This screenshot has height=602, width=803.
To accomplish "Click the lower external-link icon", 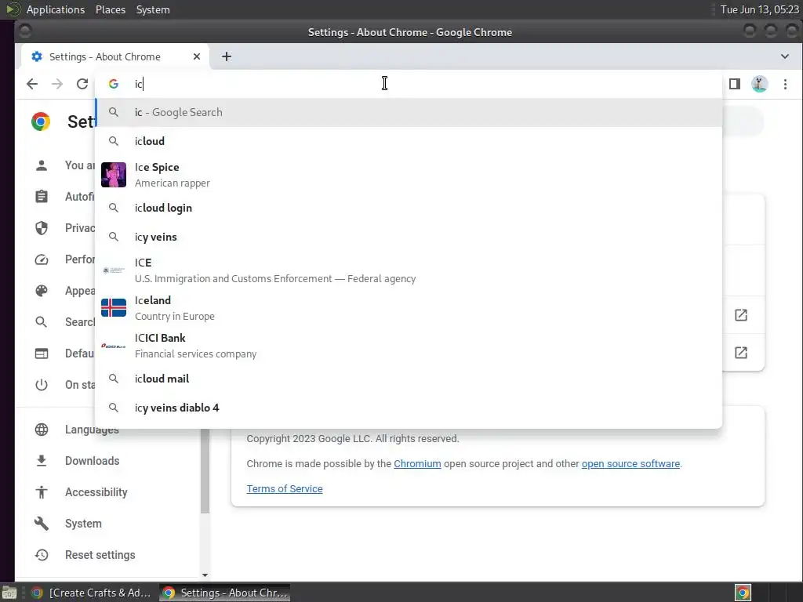I will coord(741,353).
